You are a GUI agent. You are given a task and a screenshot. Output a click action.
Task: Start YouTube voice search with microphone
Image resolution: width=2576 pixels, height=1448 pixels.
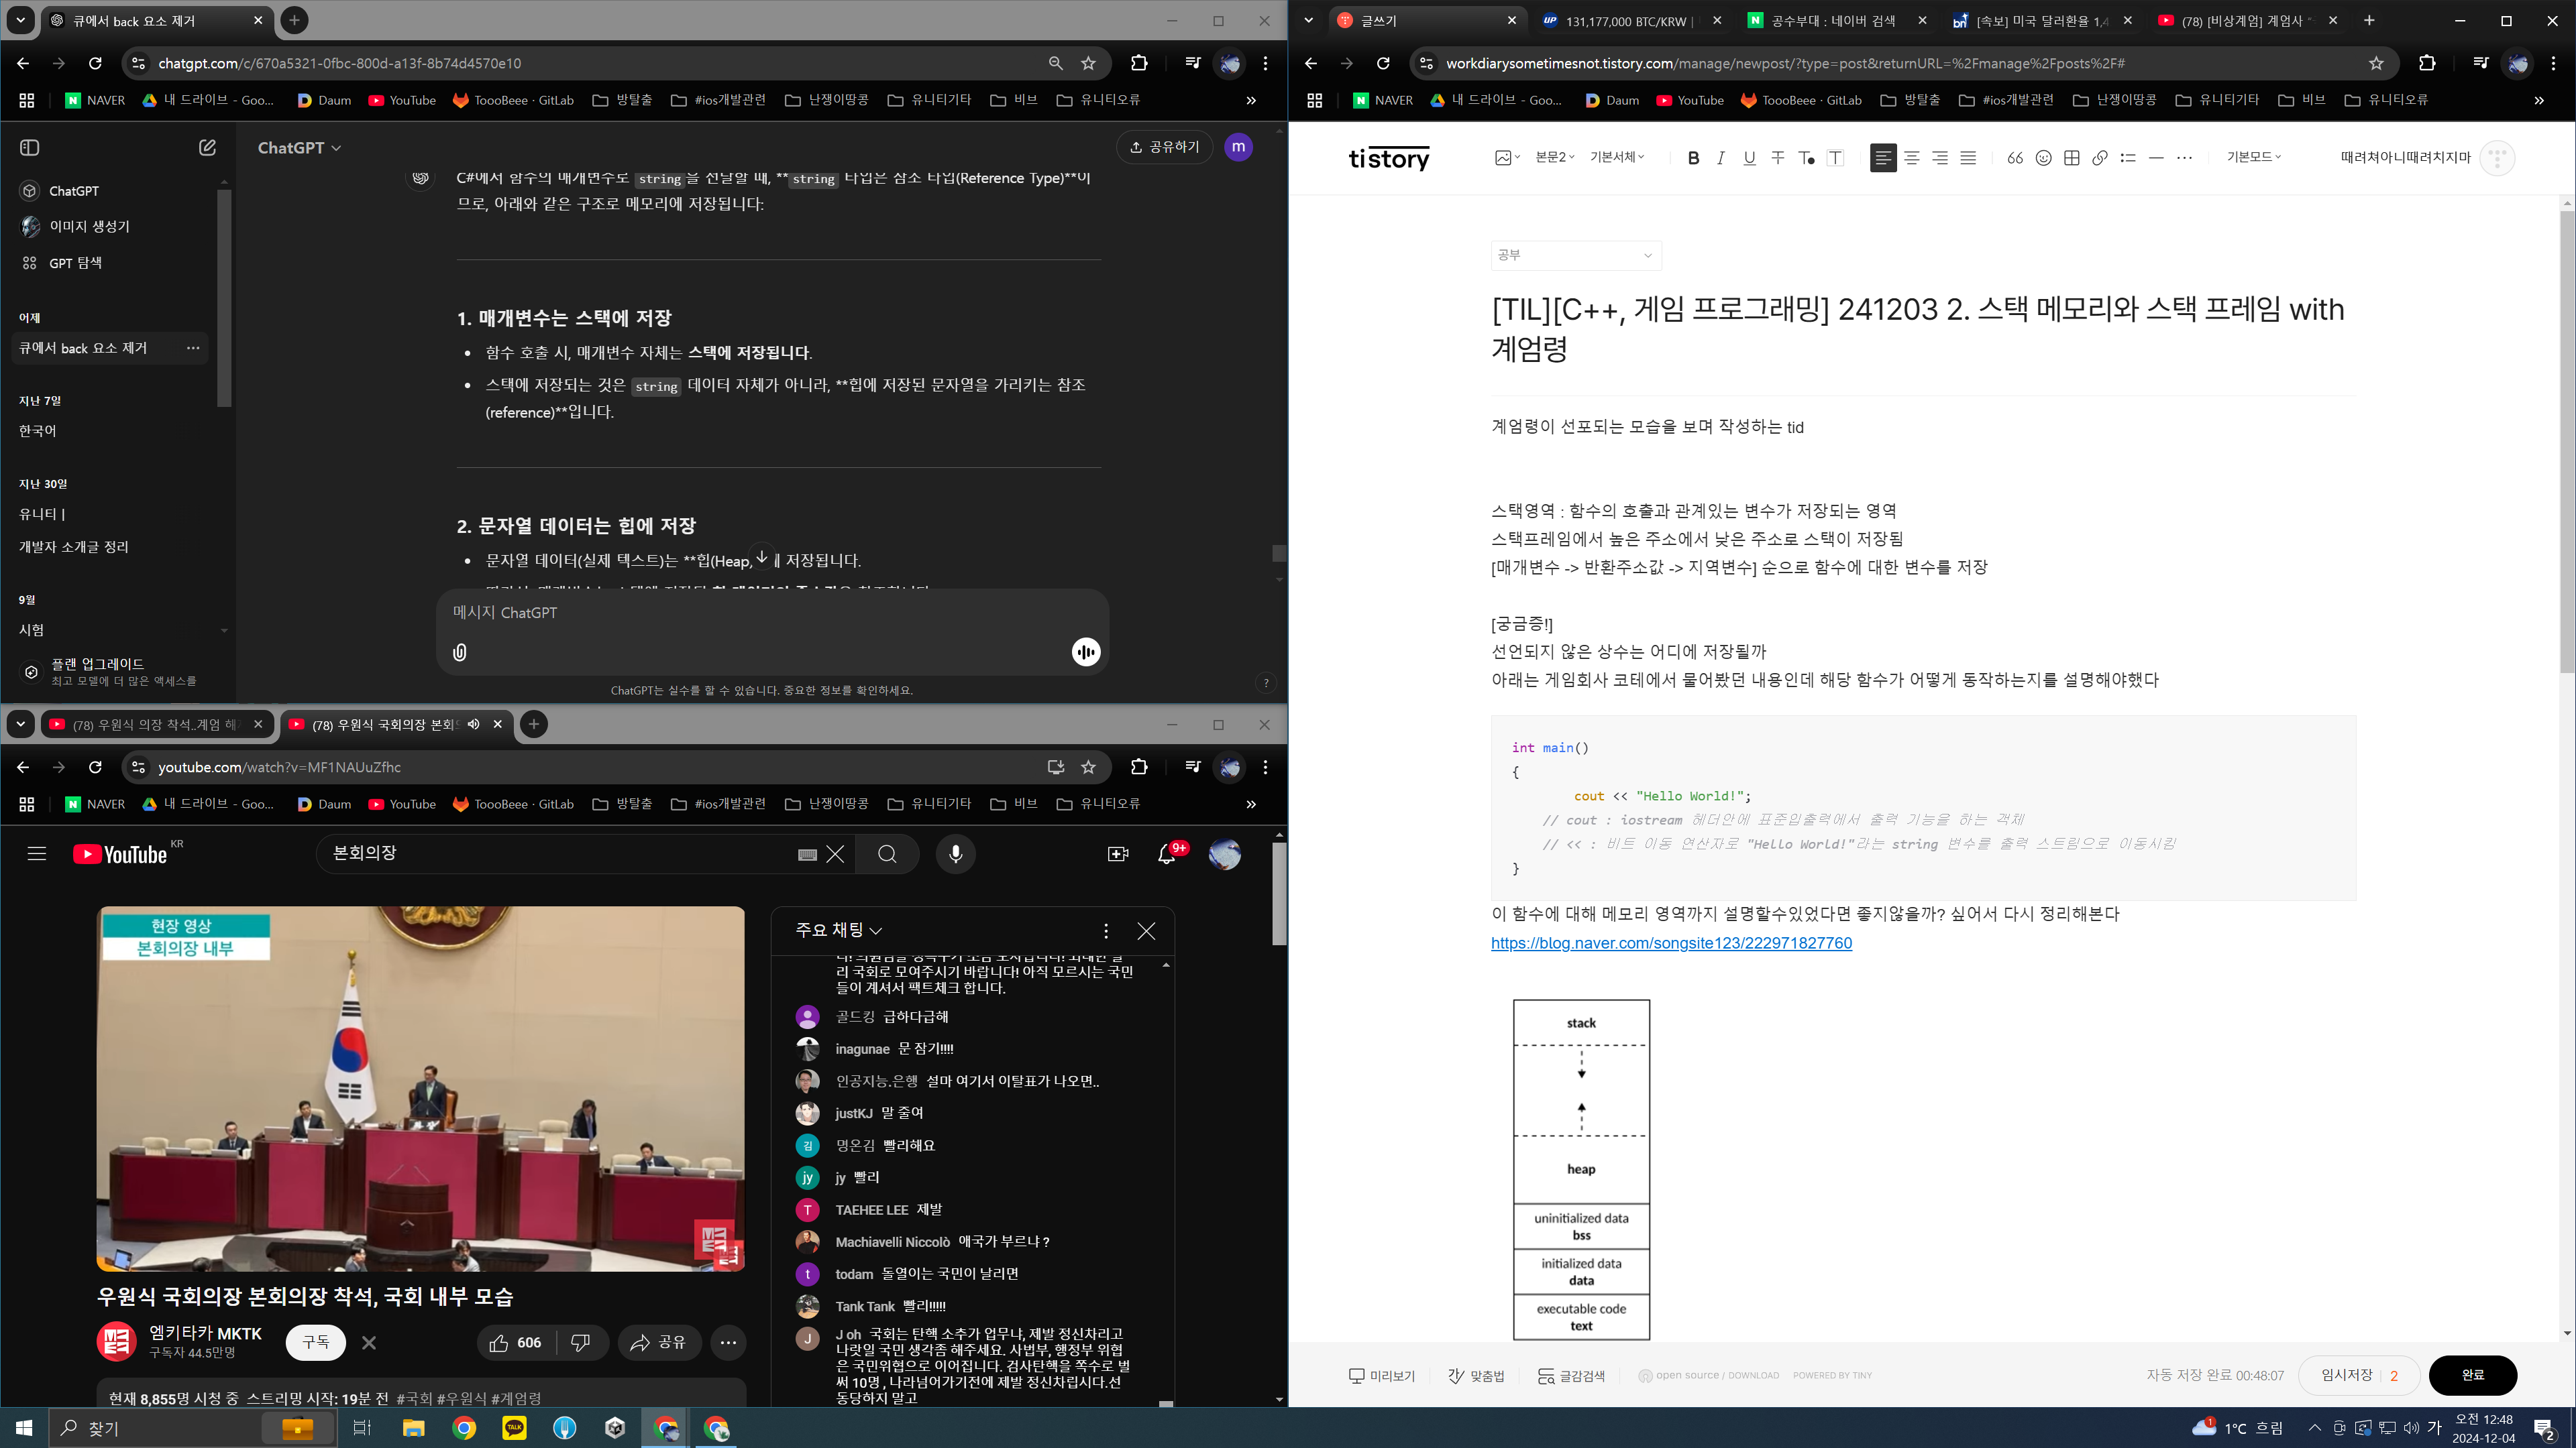(x=955, y=853)
